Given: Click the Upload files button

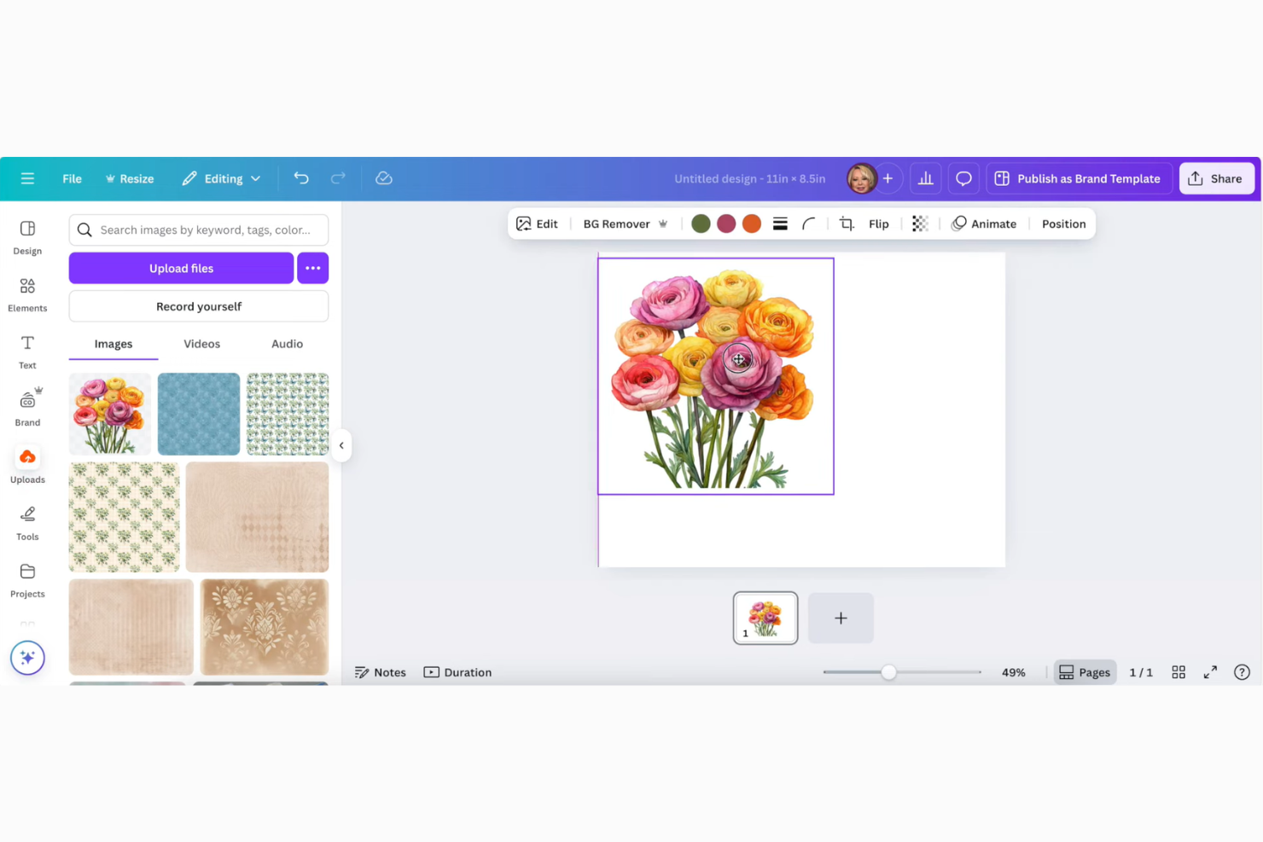Looking at the screenshot, I should click(181, 268).
